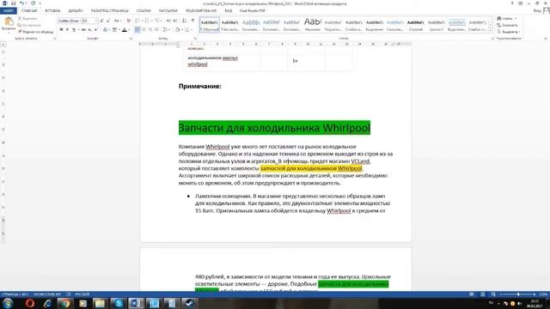Toggle Bold formatting (Ж)

pos(61,30)
